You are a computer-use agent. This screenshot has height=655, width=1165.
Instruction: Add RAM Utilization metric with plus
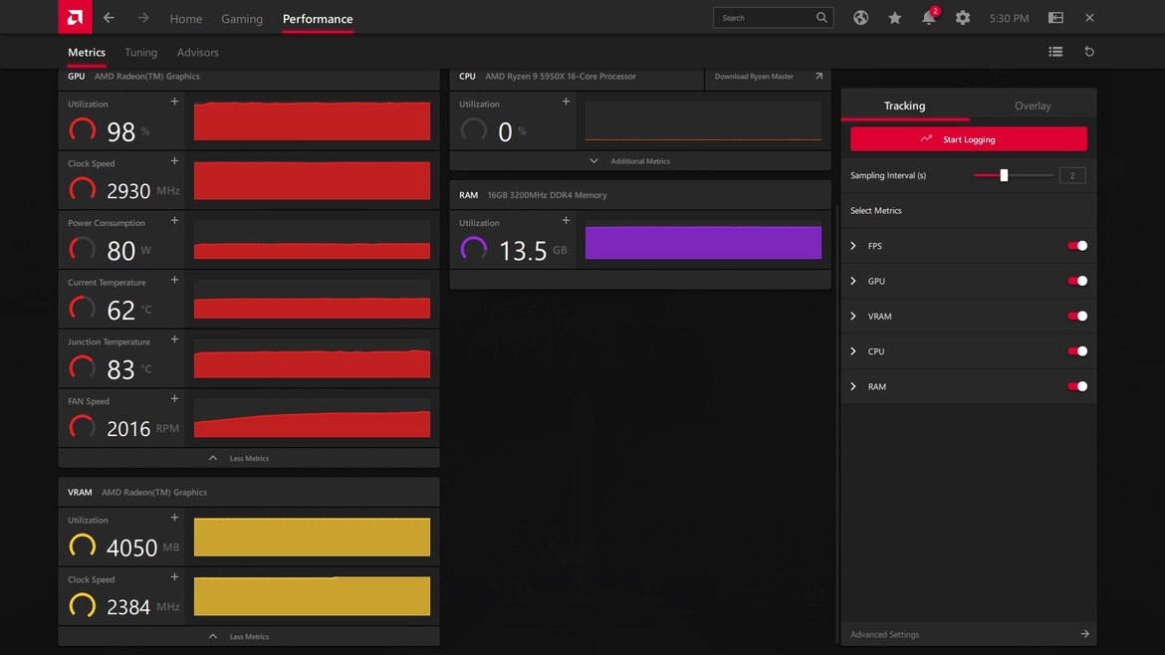coord(567,221)
